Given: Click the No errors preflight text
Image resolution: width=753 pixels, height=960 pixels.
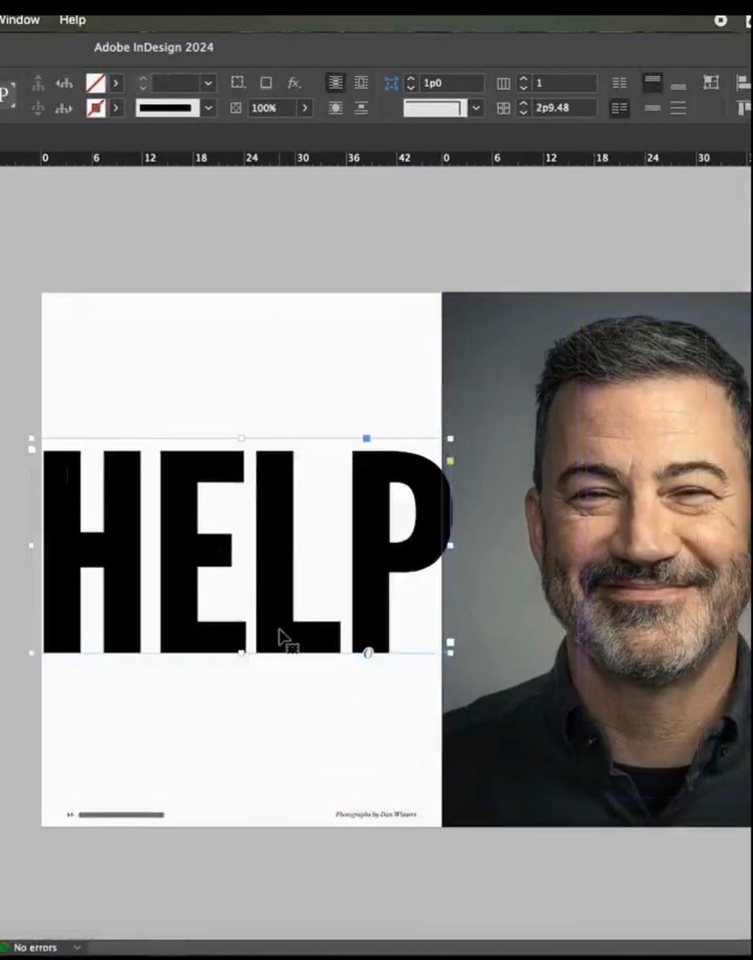Looking at the screenshot, I should [x=35, y=947].
